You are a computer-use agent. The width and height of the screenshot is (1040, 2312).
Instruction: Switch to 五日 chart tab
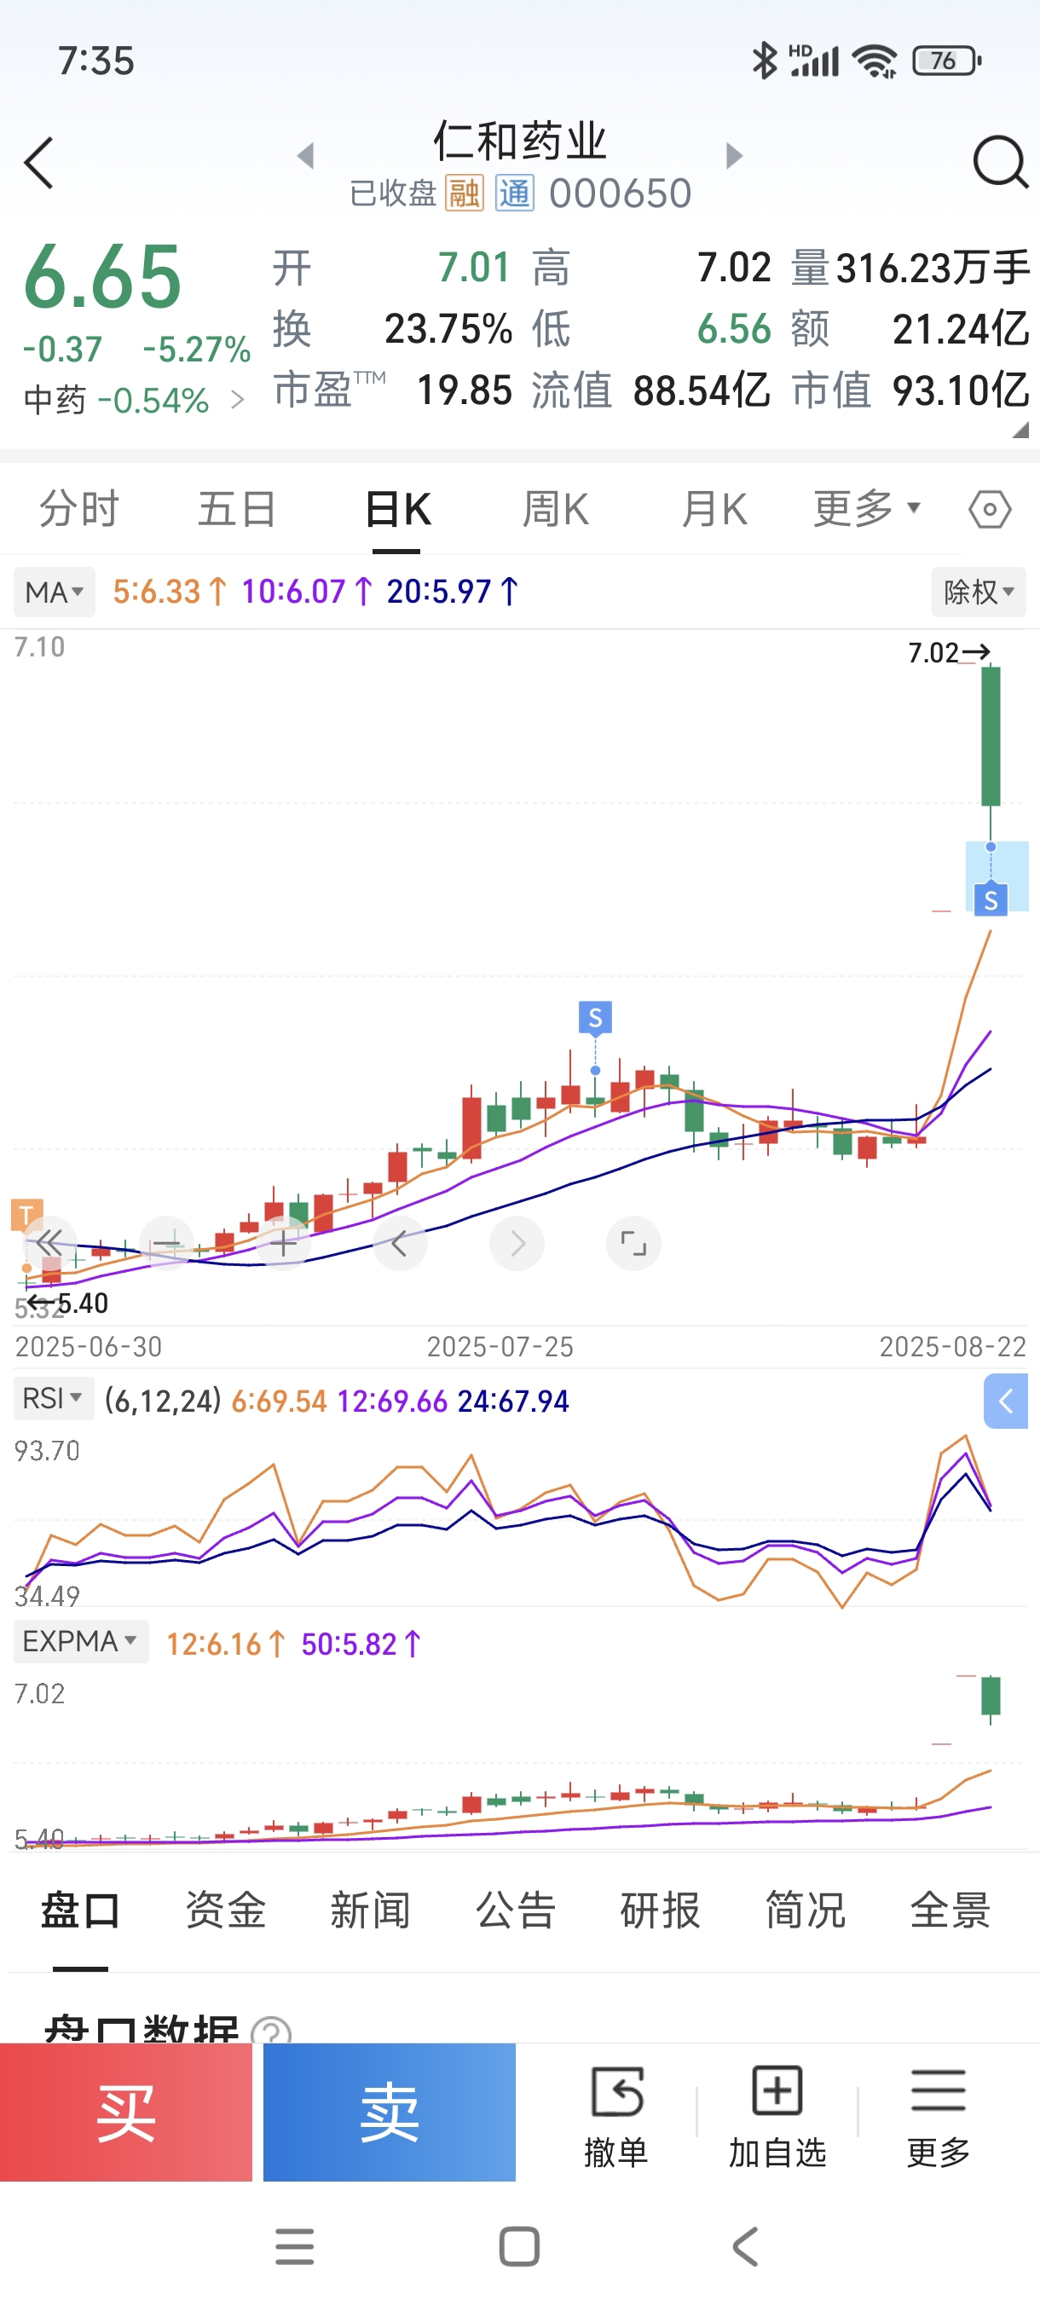(x=237, y=509)
